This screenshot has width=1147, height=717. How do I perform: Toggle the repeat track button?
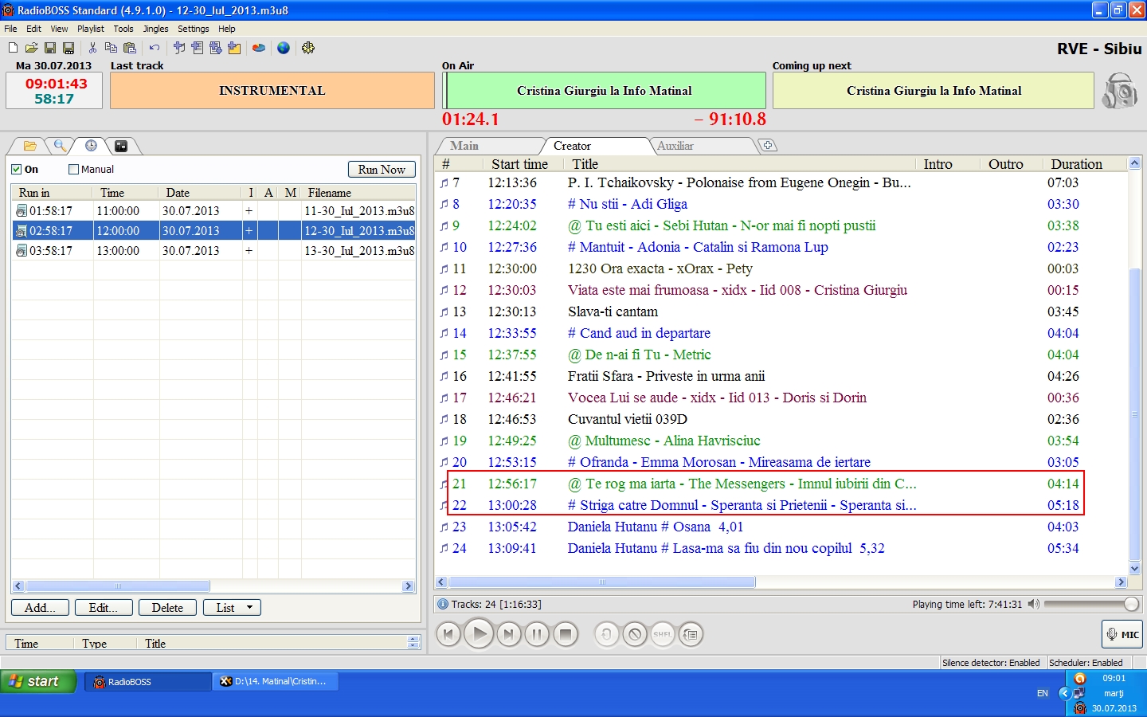click(x=606, y=634)
